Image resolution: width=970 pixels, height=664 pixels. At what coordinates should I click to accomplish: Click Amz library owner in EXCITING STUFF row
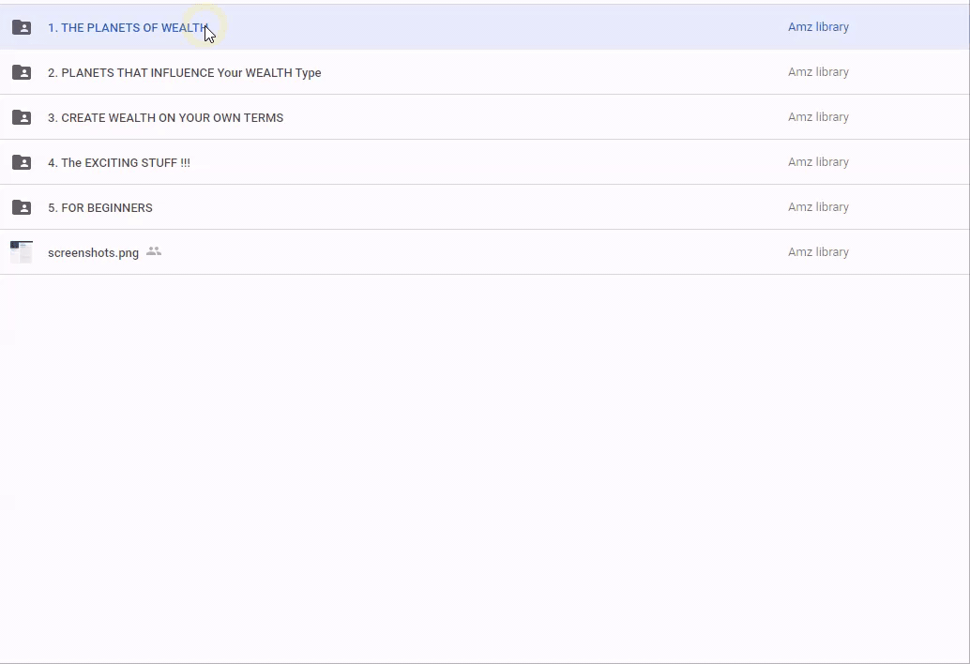point(818,162)
